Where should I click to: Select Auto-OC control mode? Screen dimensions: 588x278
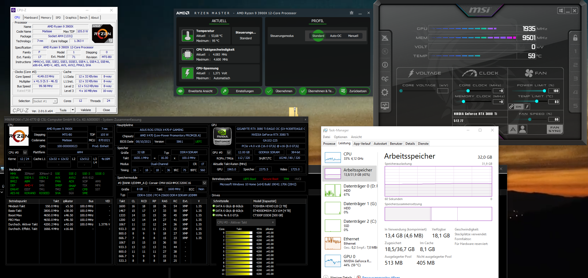point(336,36)
